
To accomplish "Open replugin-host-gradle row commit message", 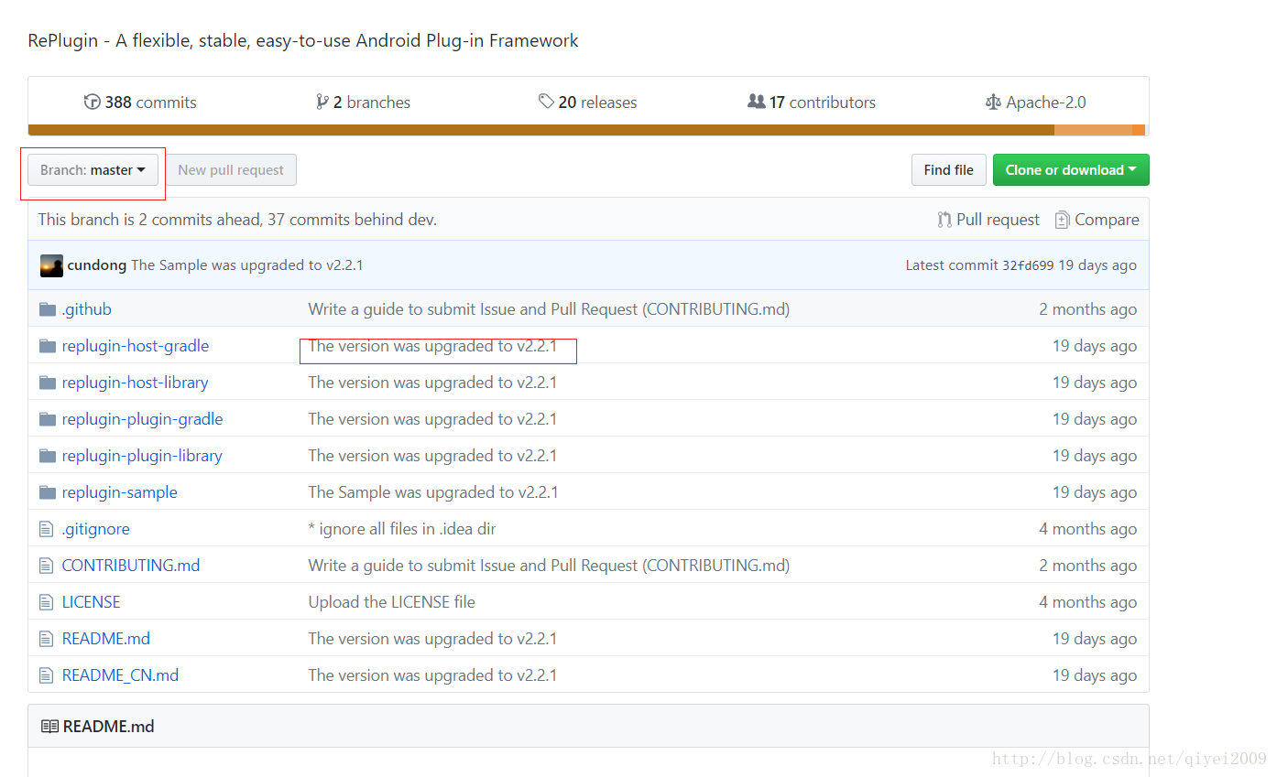I will click(432, 346).
